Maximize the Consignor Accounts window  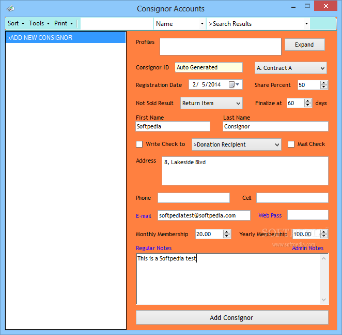pos(307,6)
